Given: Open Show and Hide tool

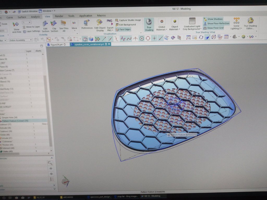Looking at the screenshot, I should click(16, 27).
